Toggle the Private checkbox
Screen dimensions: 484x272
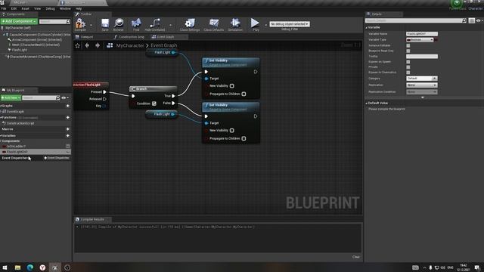pyautogui.click(x=408, y=67)
